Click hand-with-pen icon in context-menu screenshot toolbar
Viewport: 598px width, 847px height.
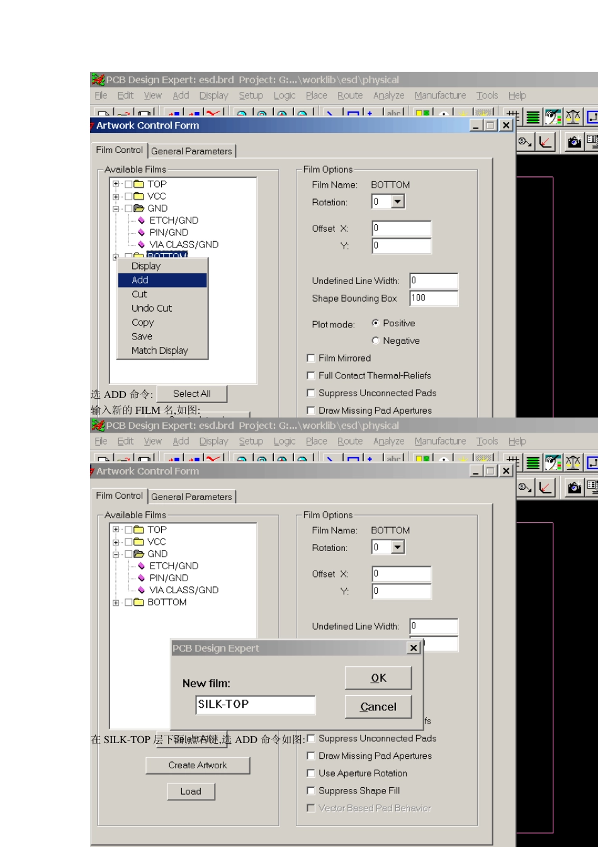pos(553,117)
